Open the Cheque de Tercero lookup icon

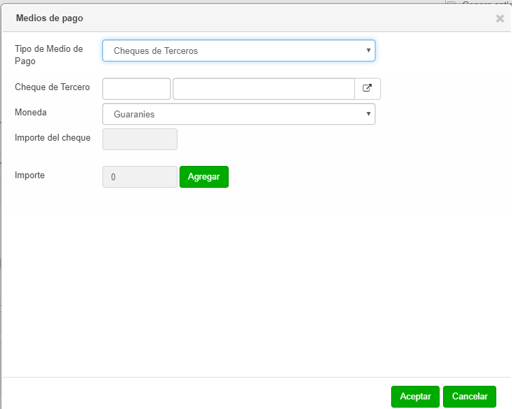pos(367,89)
